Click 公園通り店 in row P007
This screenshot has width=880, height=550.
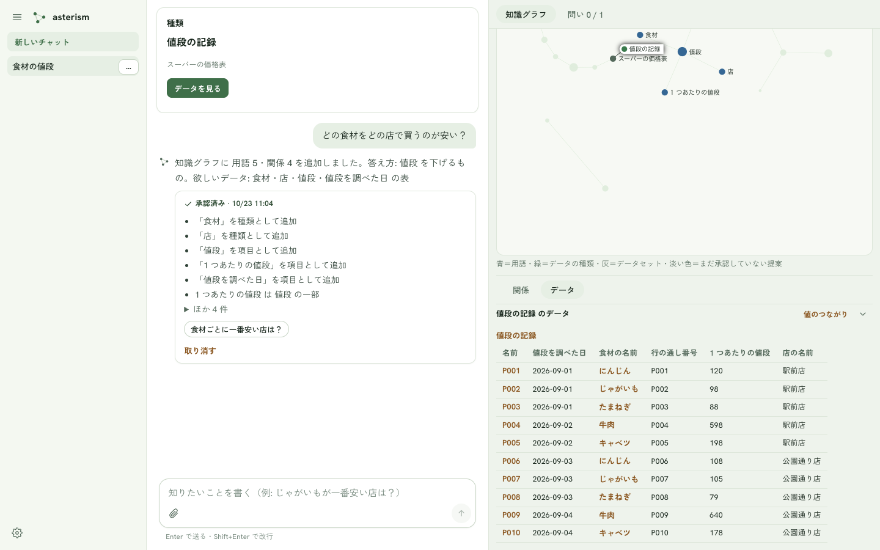coord(801,479)
